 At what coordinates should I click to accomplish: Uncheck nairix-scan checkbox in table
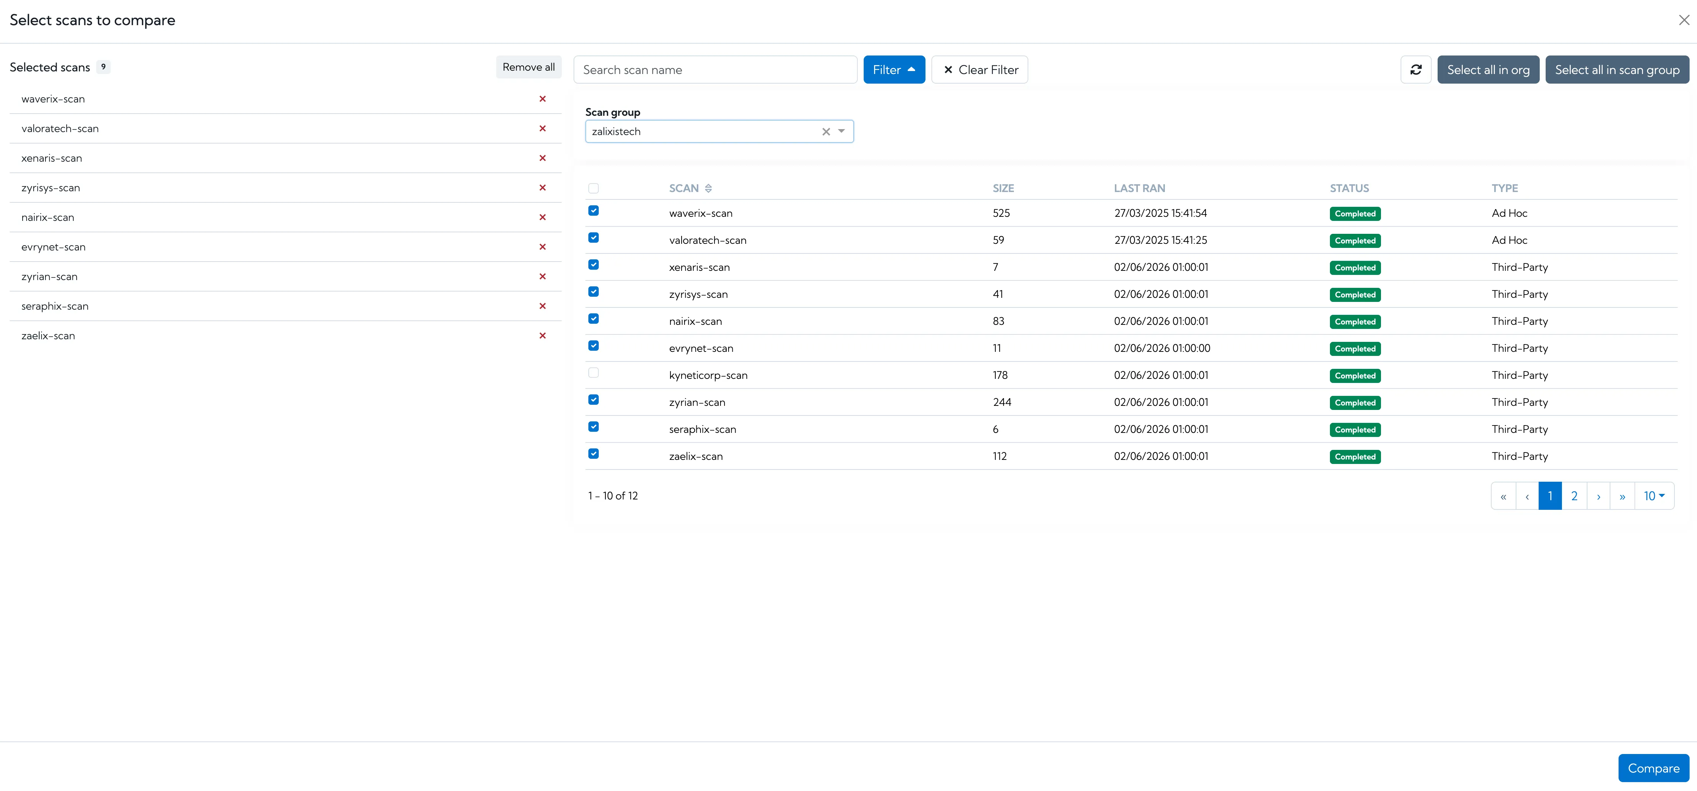point(594,319)
